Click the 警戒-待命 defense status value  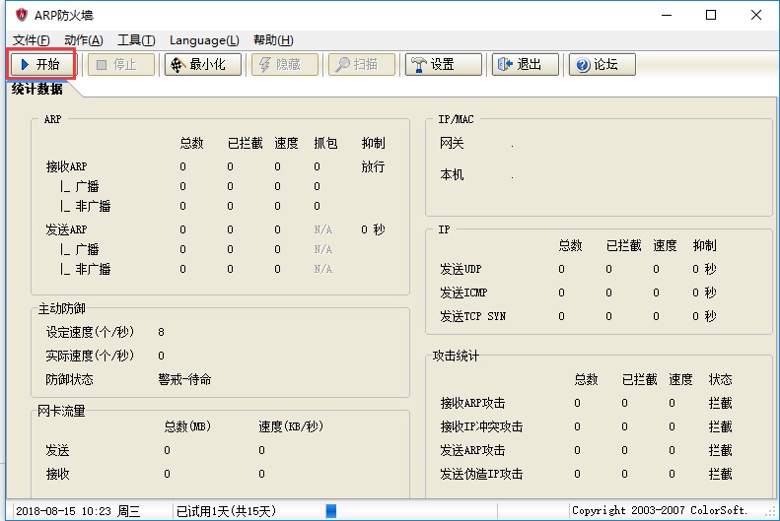pyautogui.click(x=184, y=379)
